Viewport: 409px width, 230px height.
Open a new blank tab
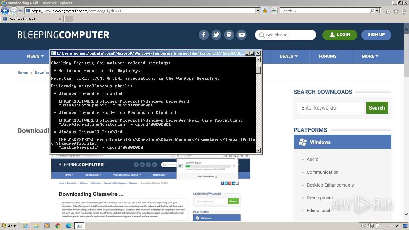pyautogui.click(x=69, y=19)
